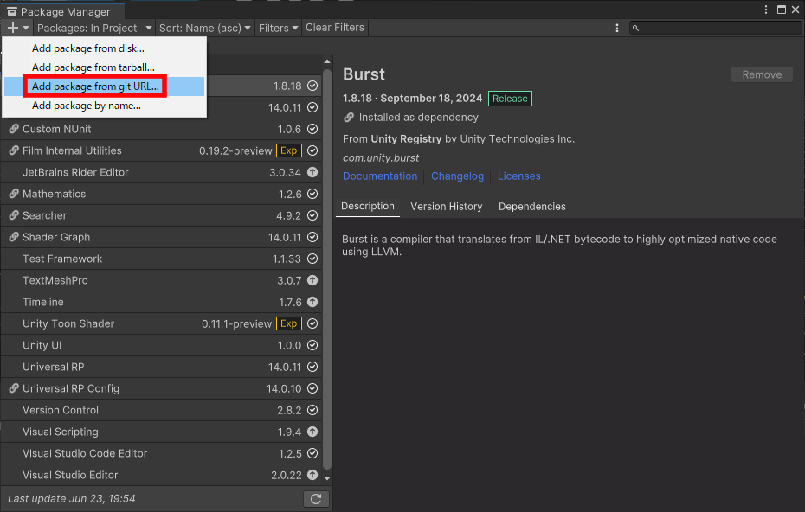This screenshot has width=805, height=512.
Task: Select the Timeline package
Action: click(161, 302)
